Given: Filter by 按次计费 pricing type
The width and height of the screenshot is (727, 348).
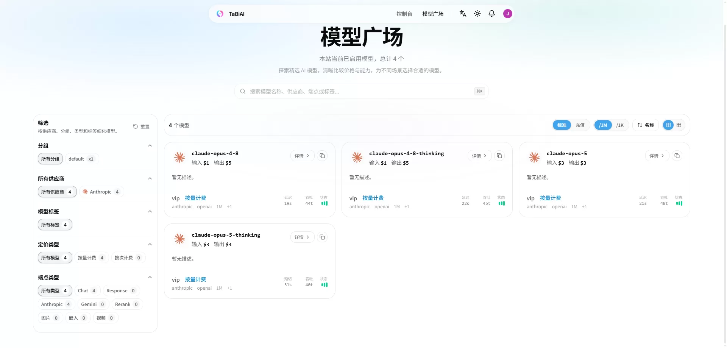Looking at the screenshot, I should [128, 258].
